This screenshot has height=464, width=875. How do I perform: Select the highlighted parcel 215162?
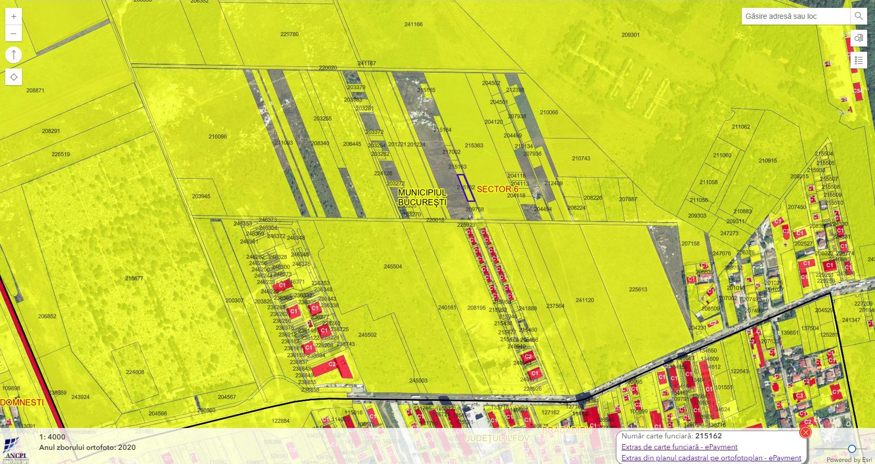(466, 188)
